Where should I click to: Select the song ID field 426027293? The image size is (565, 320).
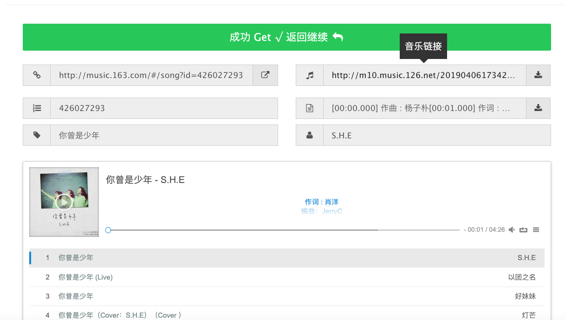point(164,108)
